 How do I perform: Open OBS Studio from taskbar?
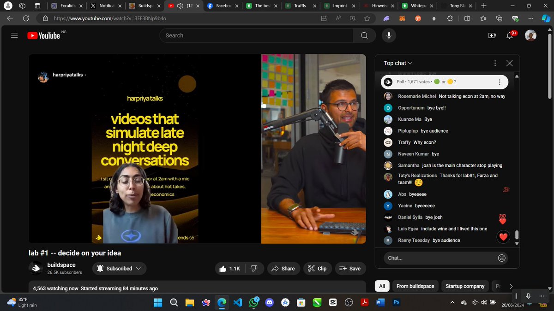(349, 303)
